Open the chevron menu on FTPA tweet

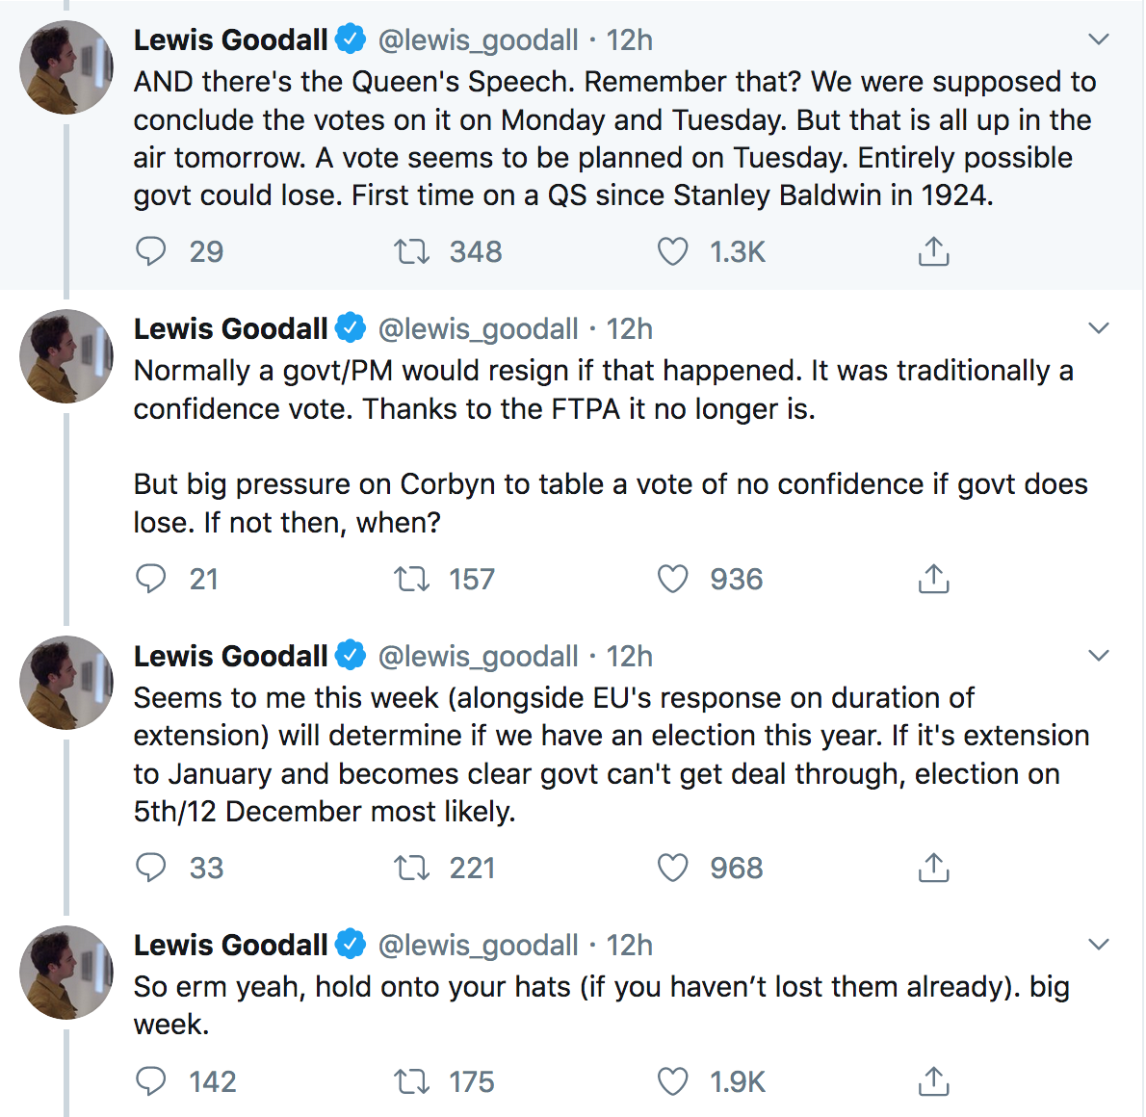point(1099,328)
